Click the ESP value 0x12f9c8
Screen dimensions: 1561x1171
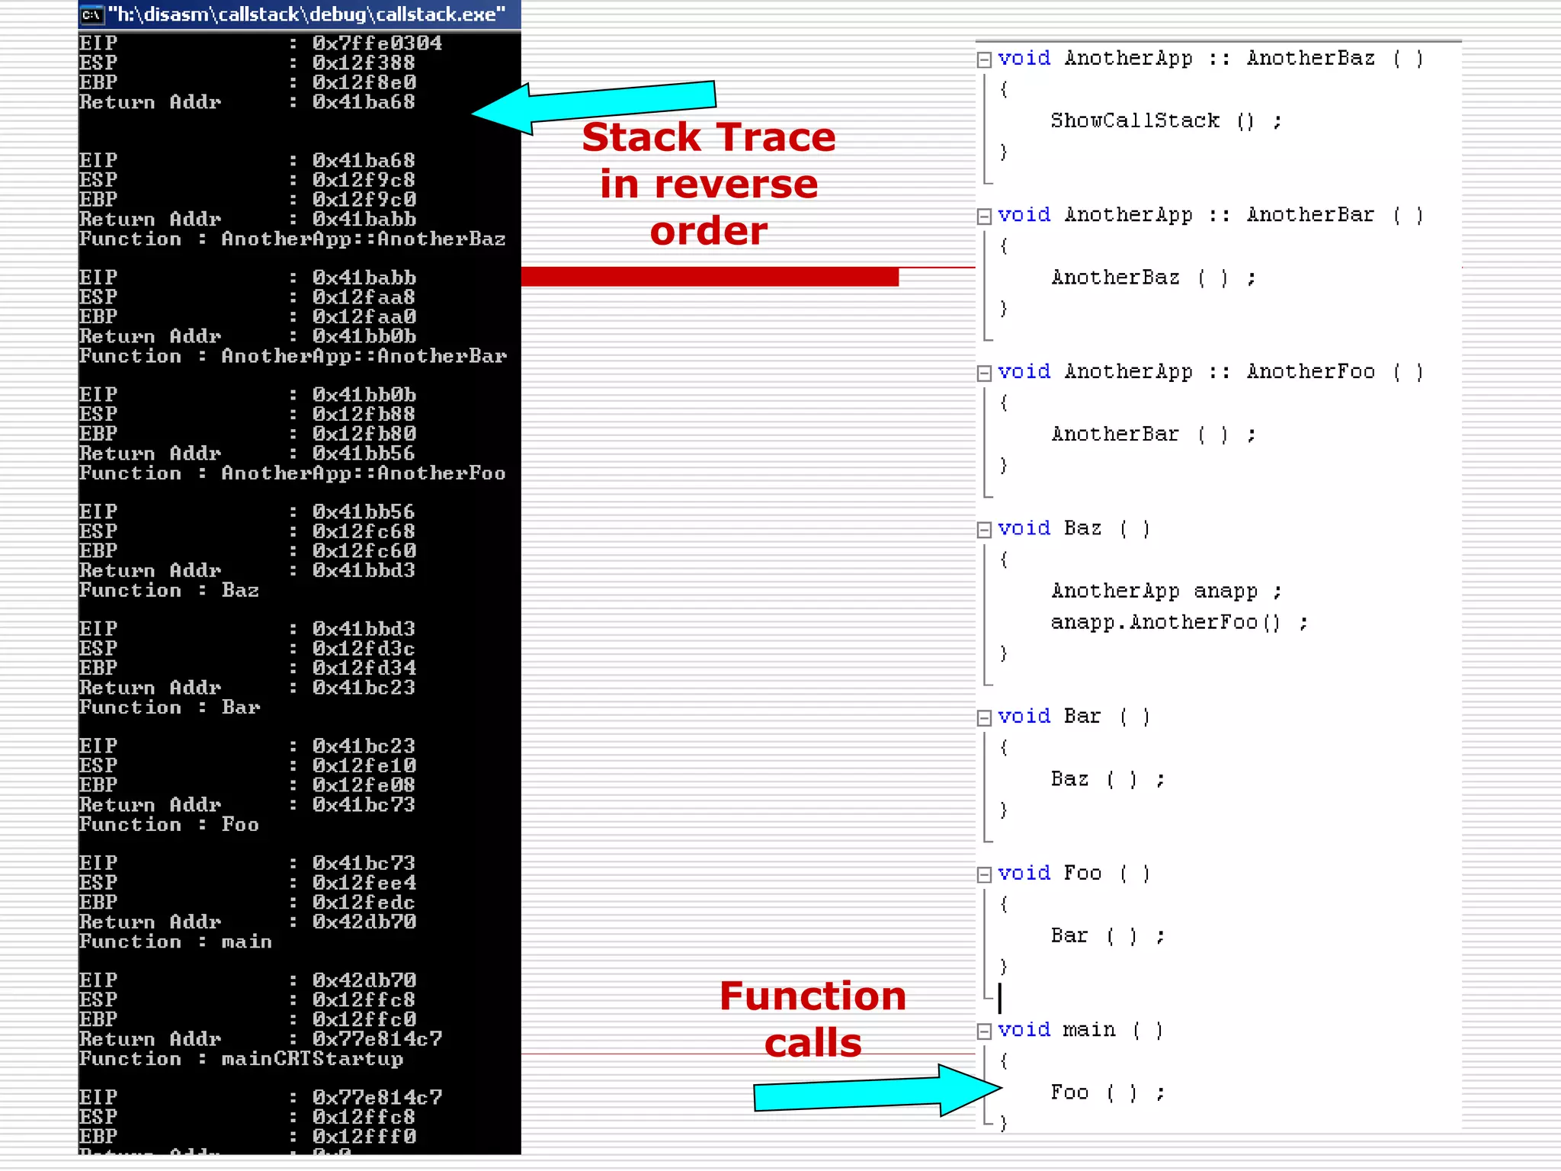coord(364,180)
